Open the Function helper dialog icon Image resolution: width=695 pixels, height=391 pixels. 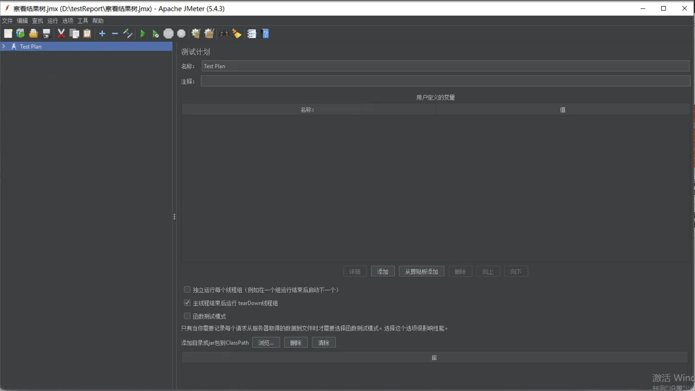[x=252, y=34]
